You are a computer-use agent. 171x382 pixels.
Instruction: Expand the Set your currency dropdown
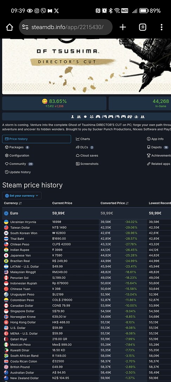(x=22, y=196)
